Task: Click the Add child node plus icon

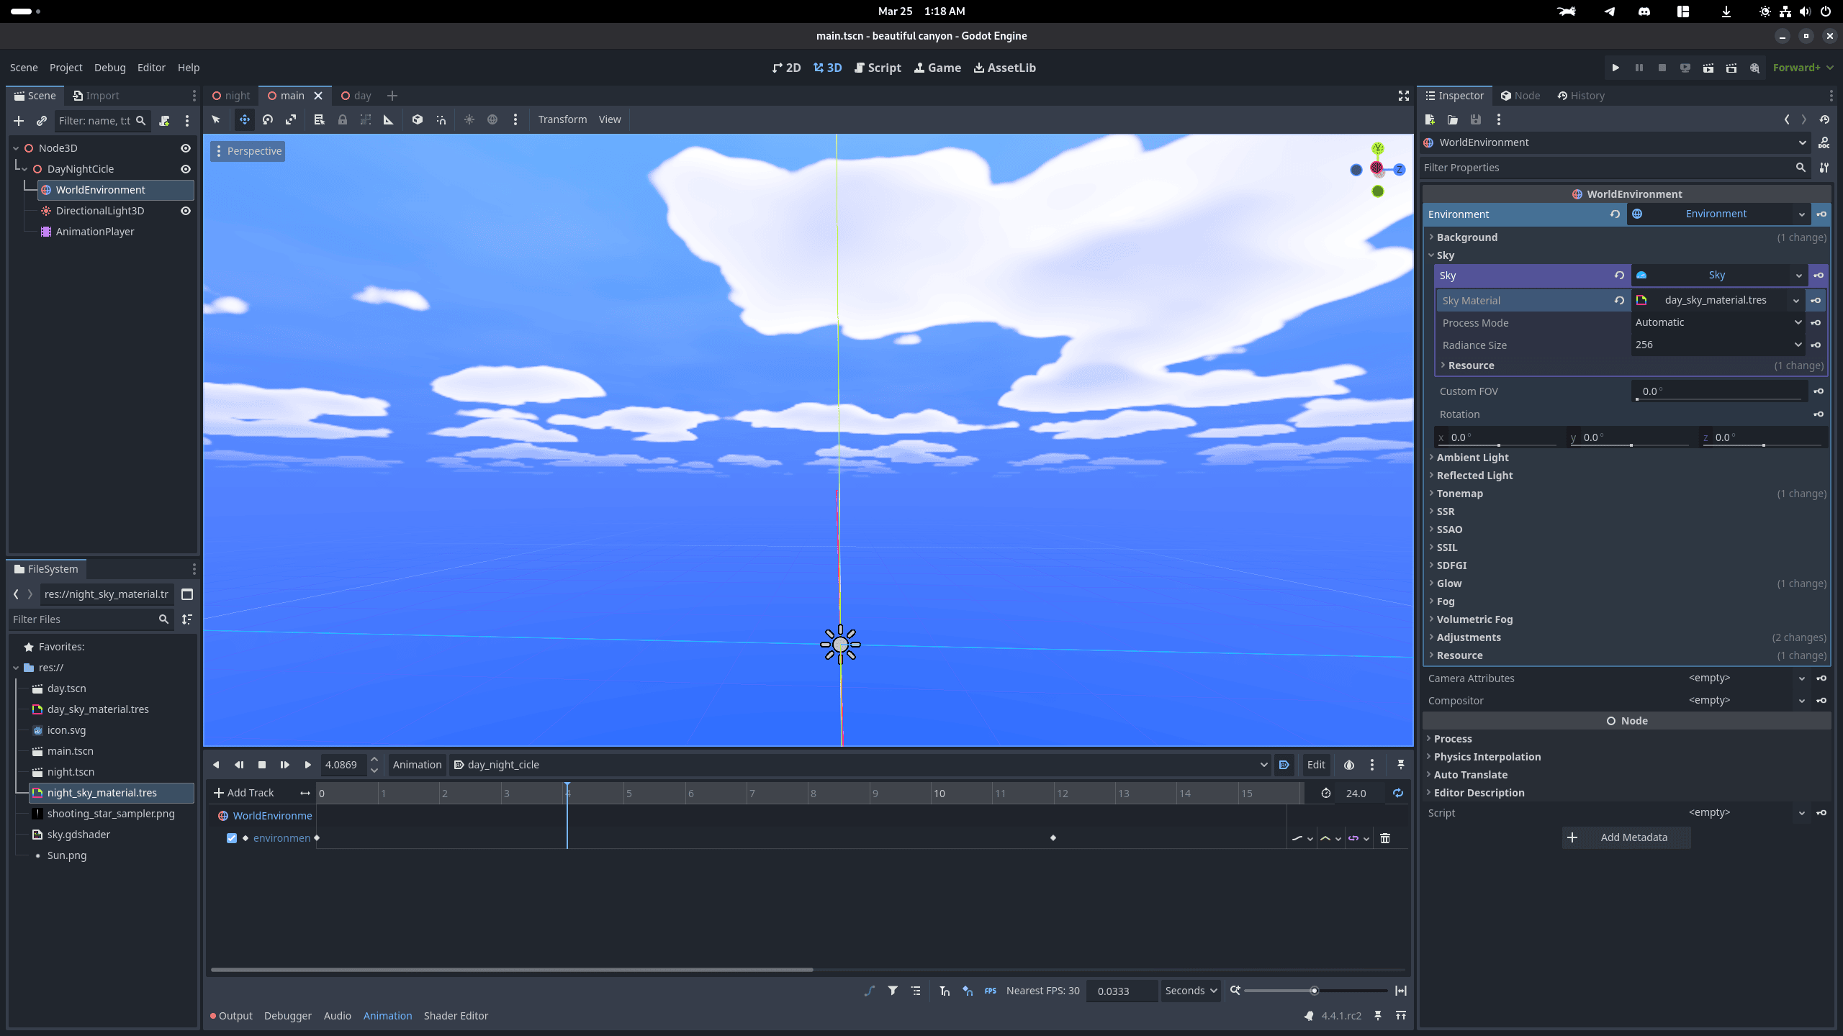Action: point(19,121)
